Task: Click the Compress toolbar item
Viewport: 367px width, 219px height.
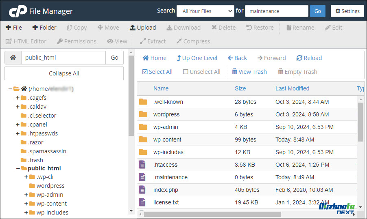Action: click(193, 41)
